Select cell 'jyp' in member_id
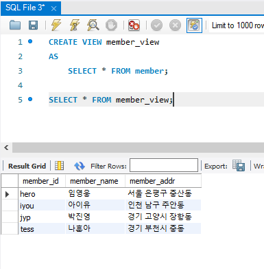Image resolution: width=264 pixels, height=269 pixels. point(42,217)
